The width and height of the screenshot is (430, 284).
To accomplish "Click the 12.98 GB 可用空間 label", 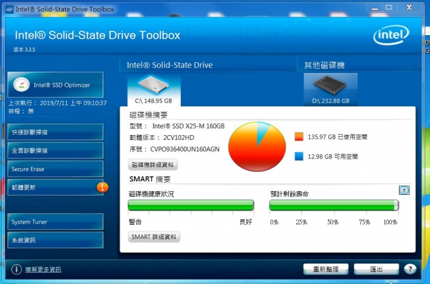I will pyautogui.click(x=333, y=157).
